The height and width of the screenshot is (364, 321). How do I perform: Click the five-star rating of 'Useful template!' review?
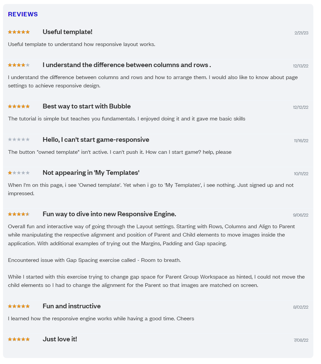pyautogui.click(x=19, y=32)
